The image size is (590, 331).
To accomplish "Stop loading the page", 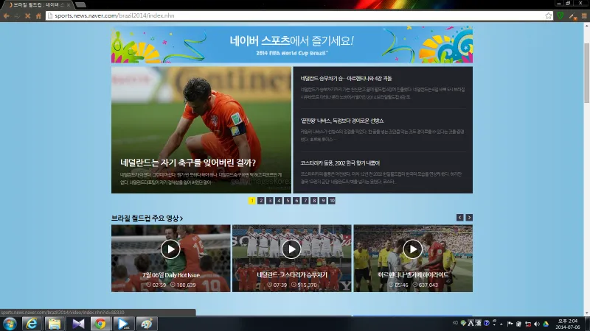I will tap(27, 15).
